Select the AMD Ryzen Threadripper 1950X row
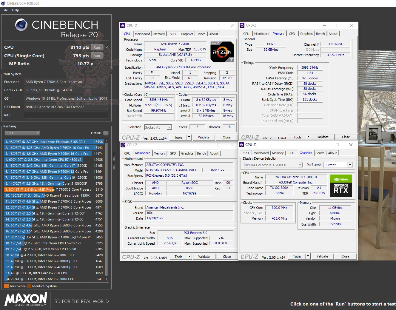396x310 pixels. [54, 195]
